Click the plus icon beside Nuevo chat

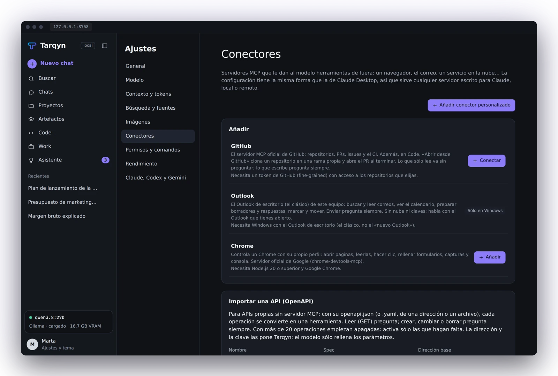[x=32, y=64]
